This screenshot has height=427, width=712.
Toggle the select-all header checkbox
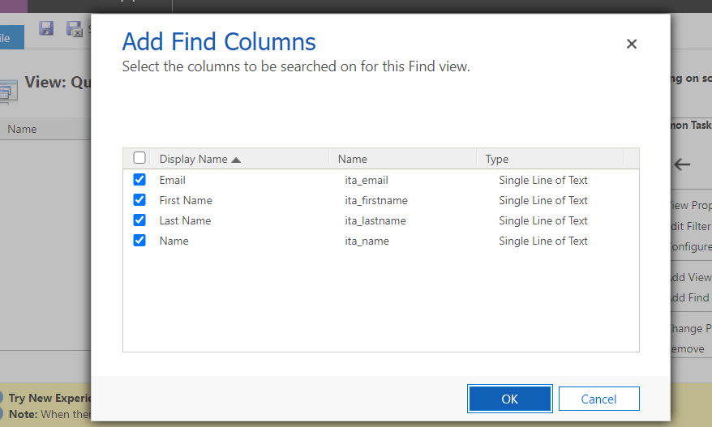pos(139,158)
